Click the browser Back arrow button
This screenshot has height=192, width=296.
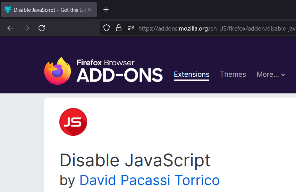coord(10,28)
